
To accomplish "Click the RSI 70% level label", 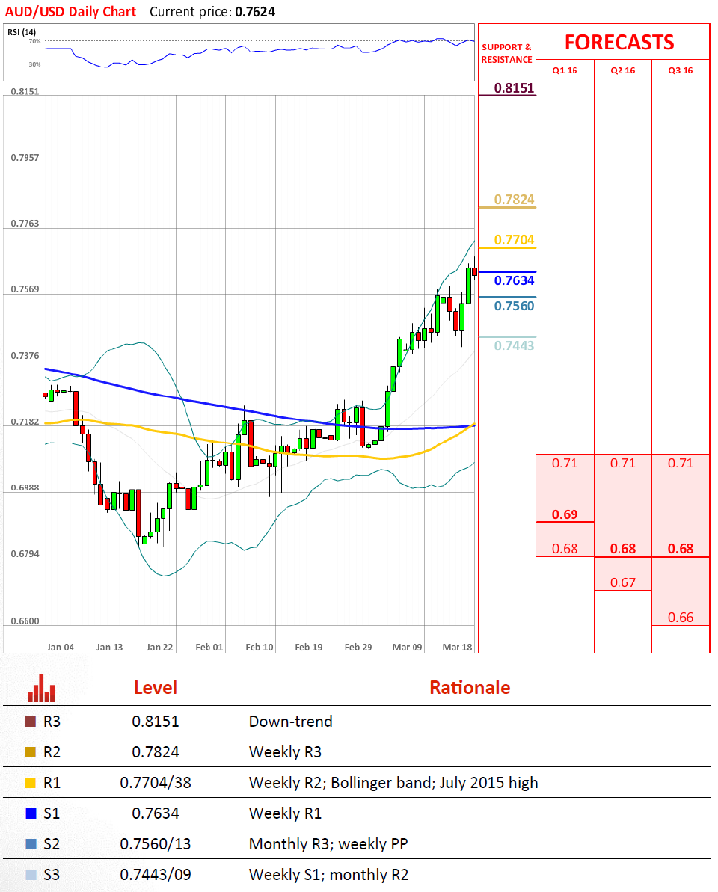I will [34, 42].
